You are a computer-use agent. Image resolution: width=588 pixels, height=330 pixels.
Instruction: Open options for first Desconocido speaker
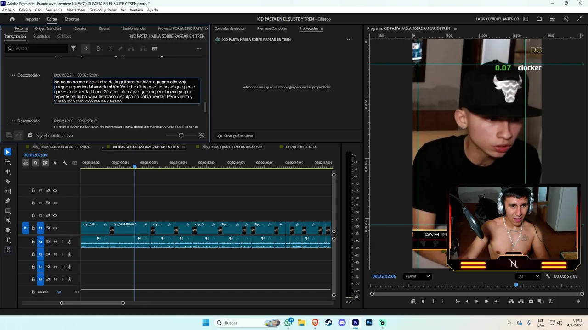point(13,75)
